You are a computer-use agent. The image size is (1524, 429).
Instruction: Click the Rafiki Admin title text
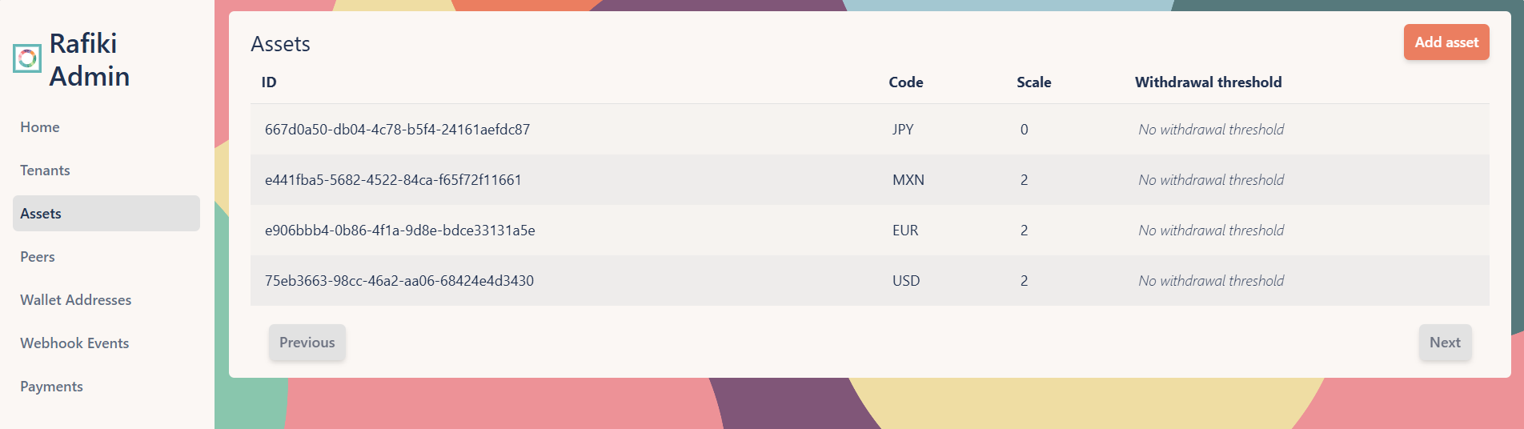pyautogui.click(x=89, y=60)
